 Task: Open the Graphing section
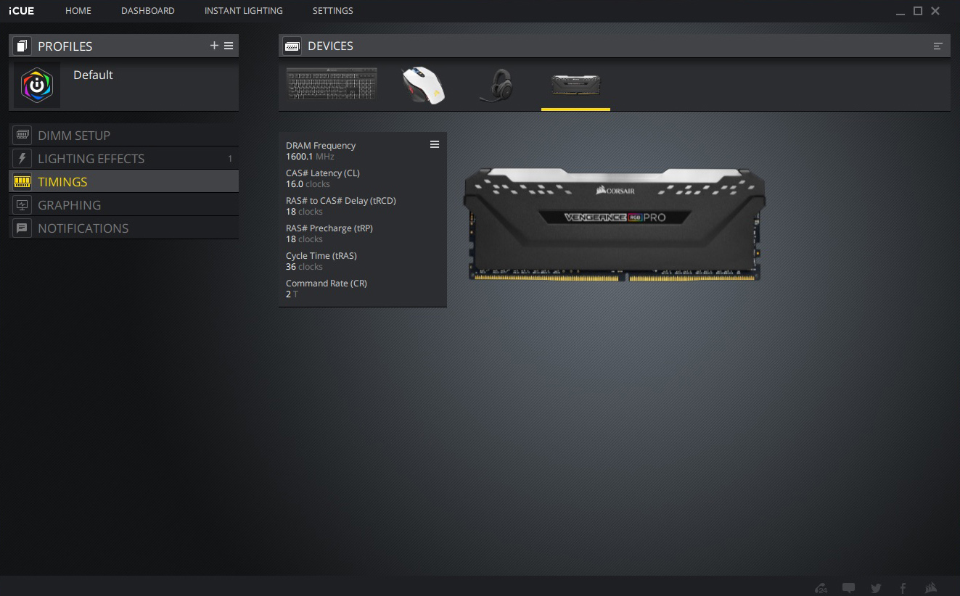[69, 205]
